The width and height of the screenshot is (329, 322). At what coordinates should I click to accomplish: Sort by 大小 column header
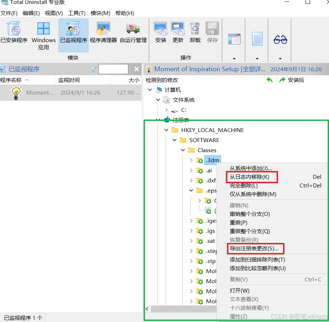125,80
